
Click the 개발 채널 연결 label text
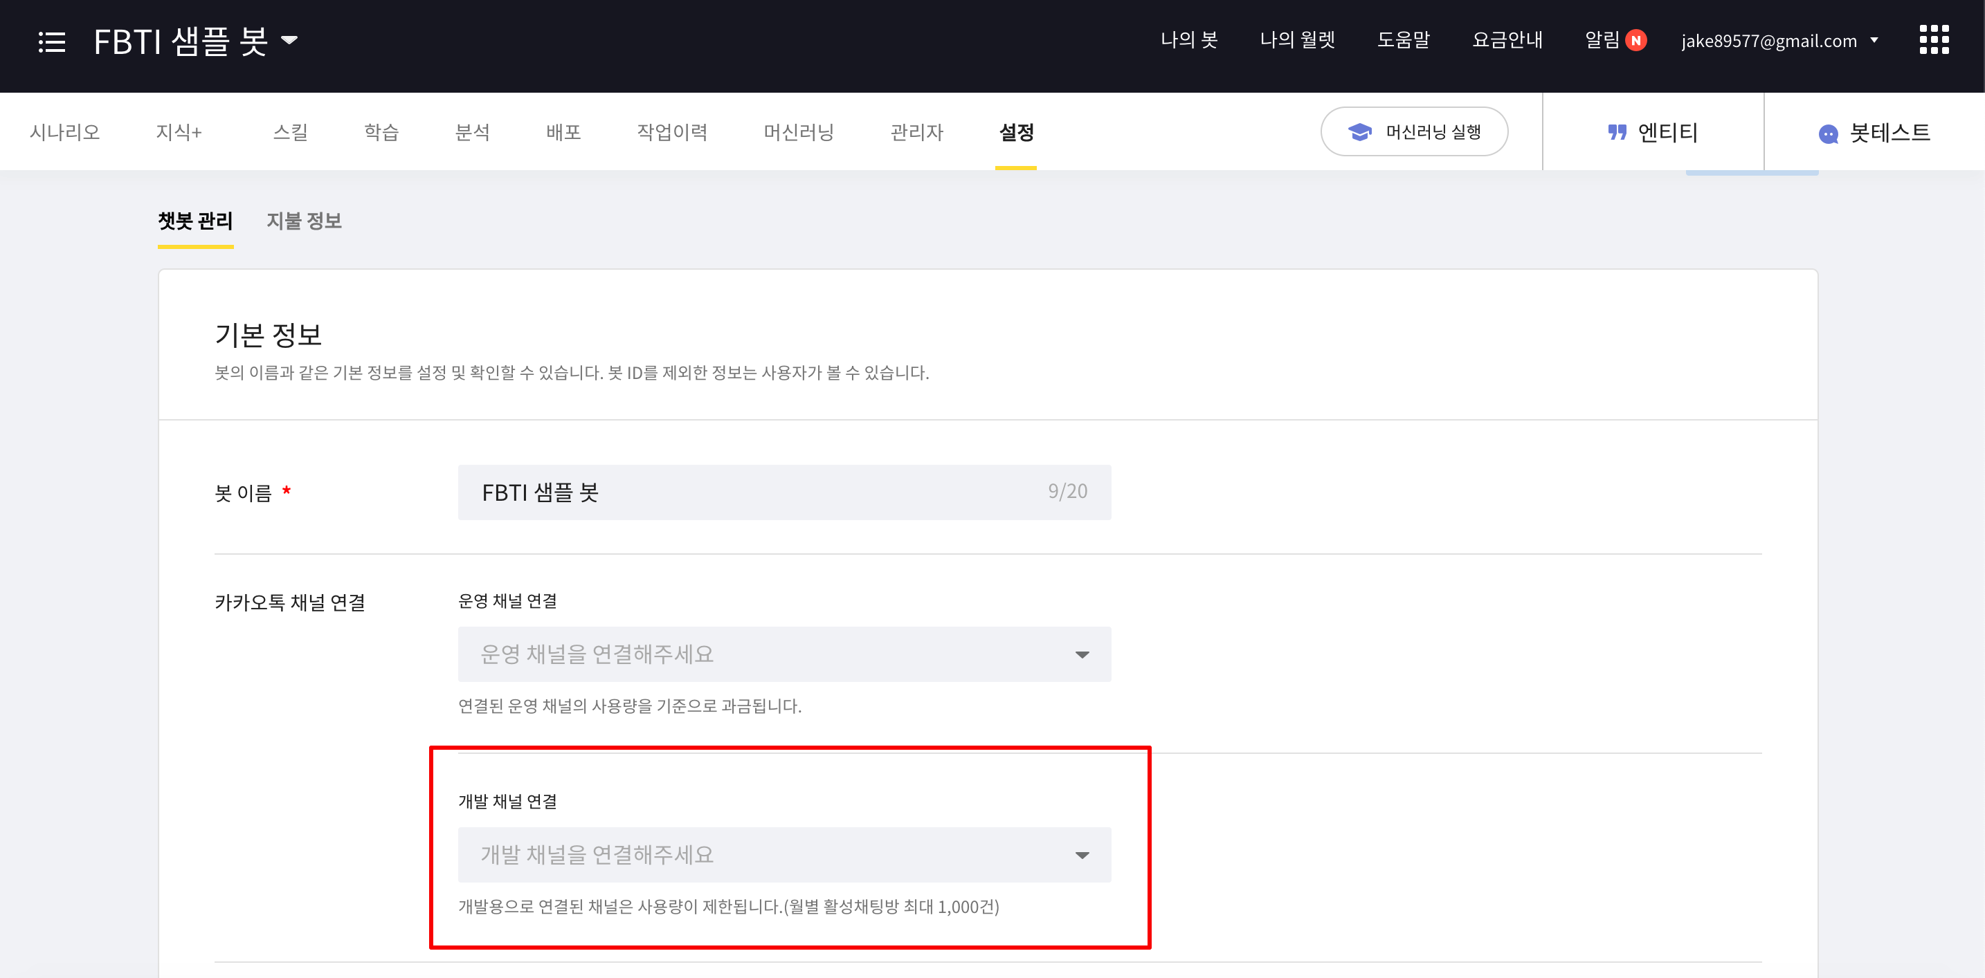tap(508, 802)
